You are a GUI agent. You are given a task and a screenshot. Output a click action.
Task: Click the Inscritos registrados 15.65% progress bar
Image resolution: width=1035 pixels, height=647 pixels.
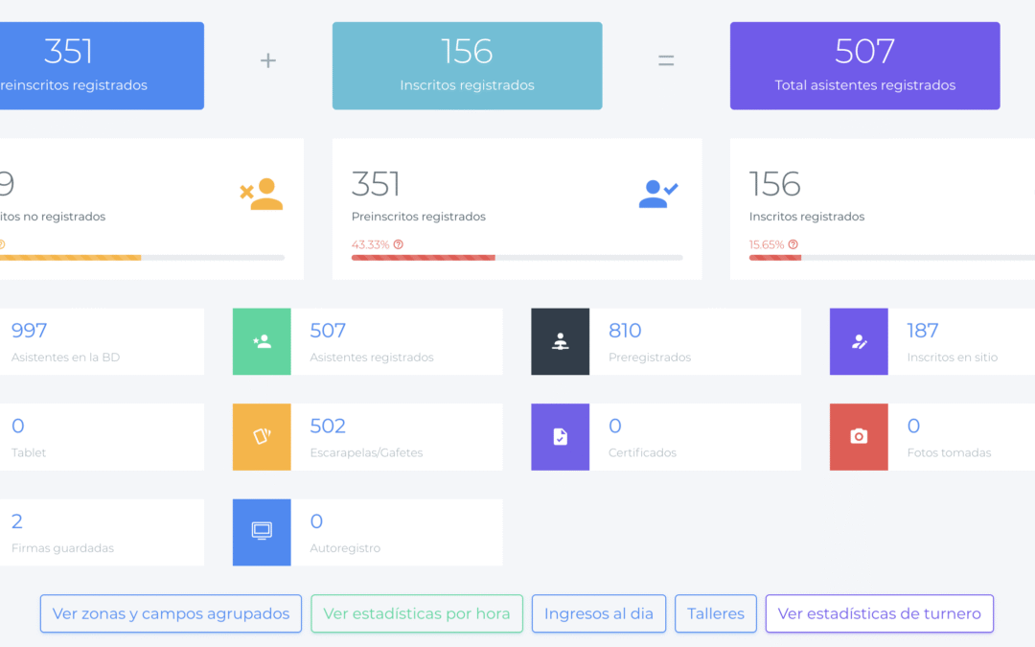click(x=892, y=258)
